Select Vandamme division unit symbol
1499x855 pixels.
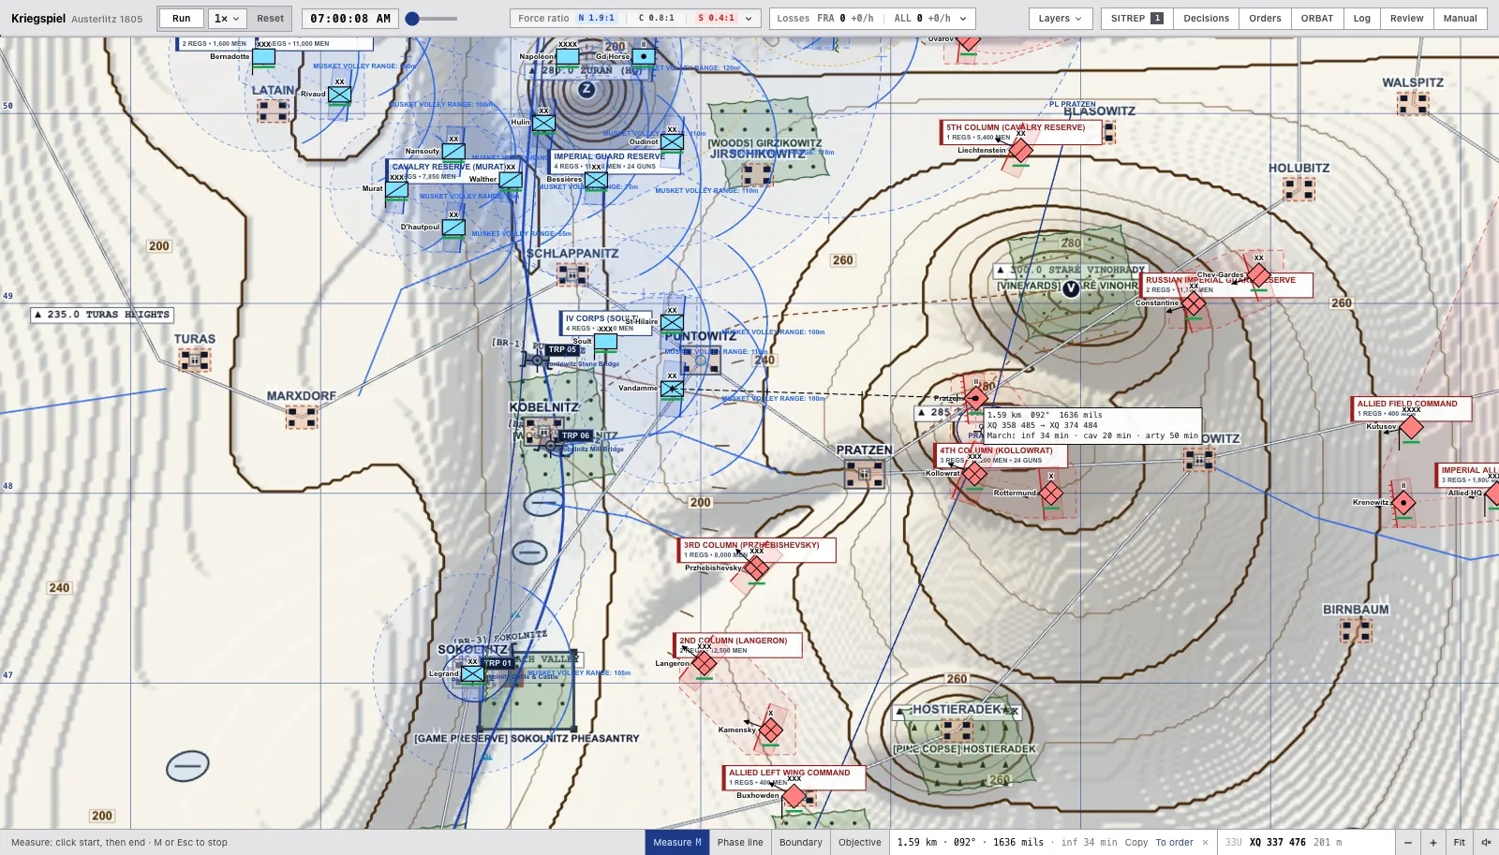coord(672,389)
